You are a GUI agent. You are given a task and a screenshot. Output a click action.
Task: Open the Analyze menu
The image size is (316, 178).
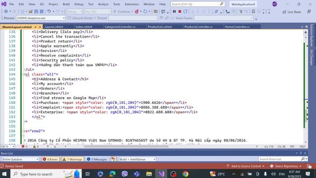pos(103,4)
